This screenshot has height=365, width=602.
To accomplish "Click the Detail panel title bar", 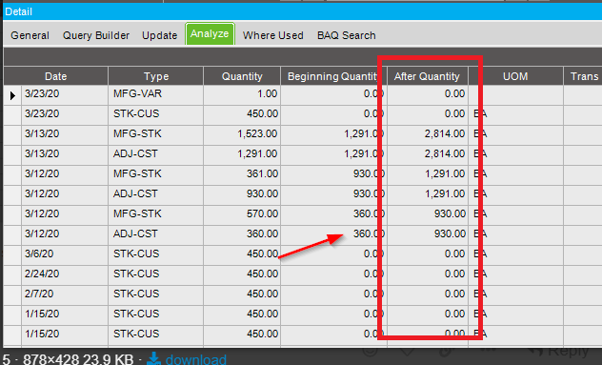I will 302,11.
